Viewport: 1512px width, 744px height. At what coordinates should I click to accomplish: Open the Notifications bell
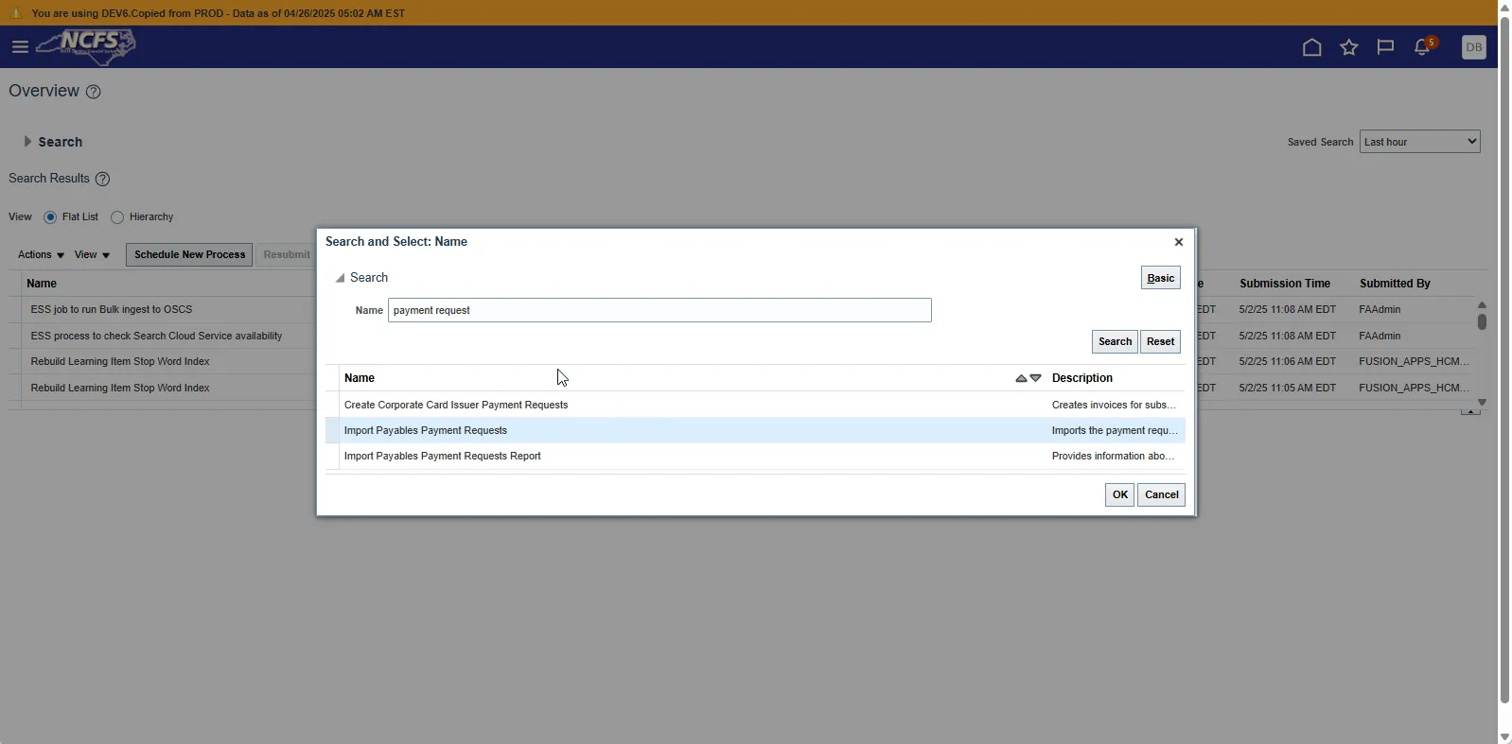[1422, 47]
